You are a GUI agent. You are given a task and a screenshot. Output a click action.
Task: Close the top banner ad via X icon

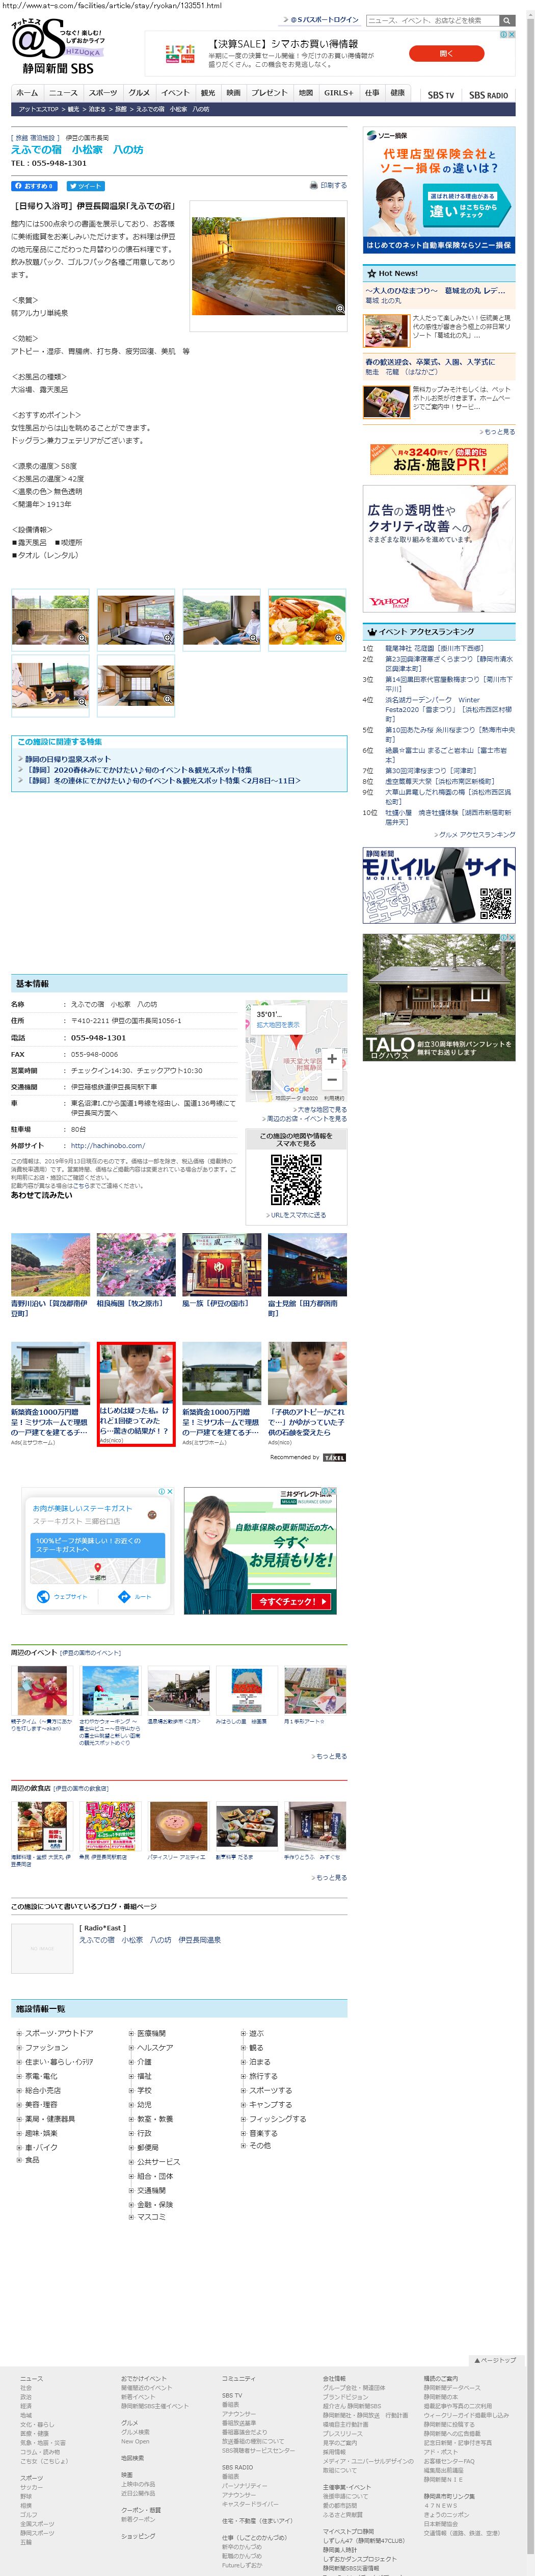pyautogui.click(x=512, y=35)
